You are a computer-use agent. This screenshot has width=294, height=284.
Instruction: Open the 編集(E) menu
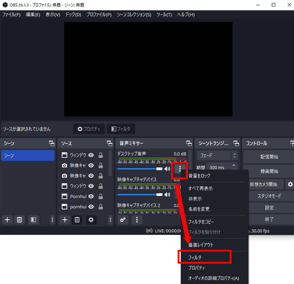[33, 15]
